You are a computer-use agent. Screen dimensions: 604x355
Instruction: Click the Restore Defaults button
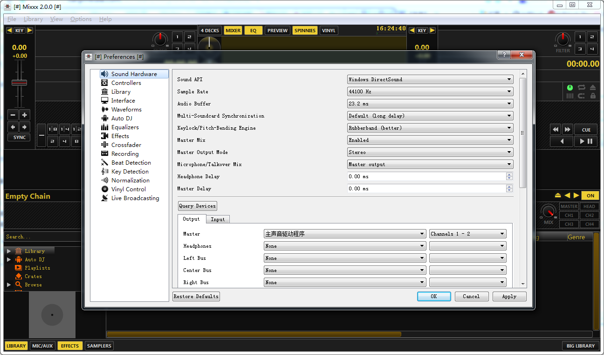[x=196, y=297]
